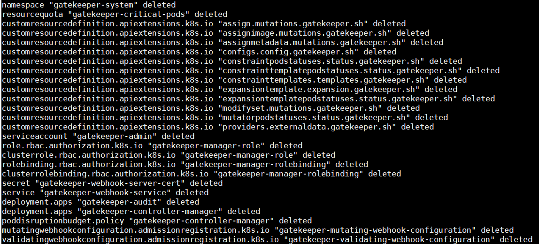Click the clusterrole "gatekeeper-manager-role" line

[169, 155]
